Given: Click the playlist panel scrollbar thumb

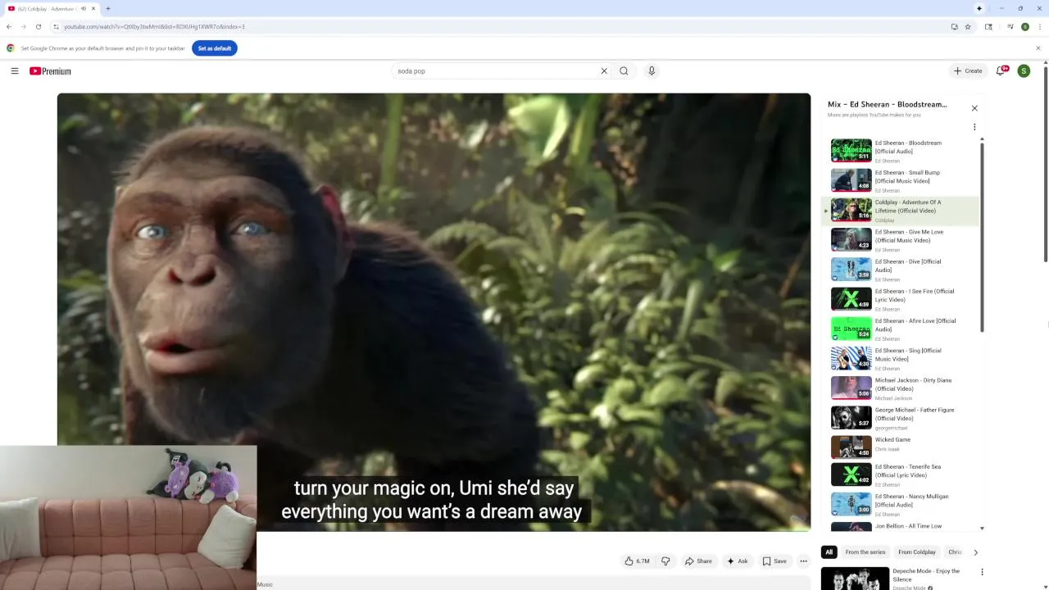Looking at the screenshot, I should coord(982,236).
